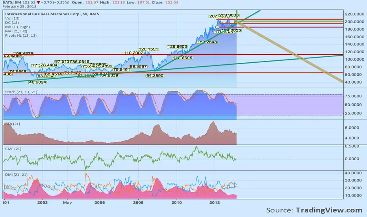This screenshot has width=367, height=217.
Task: Click the 46.6024 pivot low label
Action: tap(37, 82)
